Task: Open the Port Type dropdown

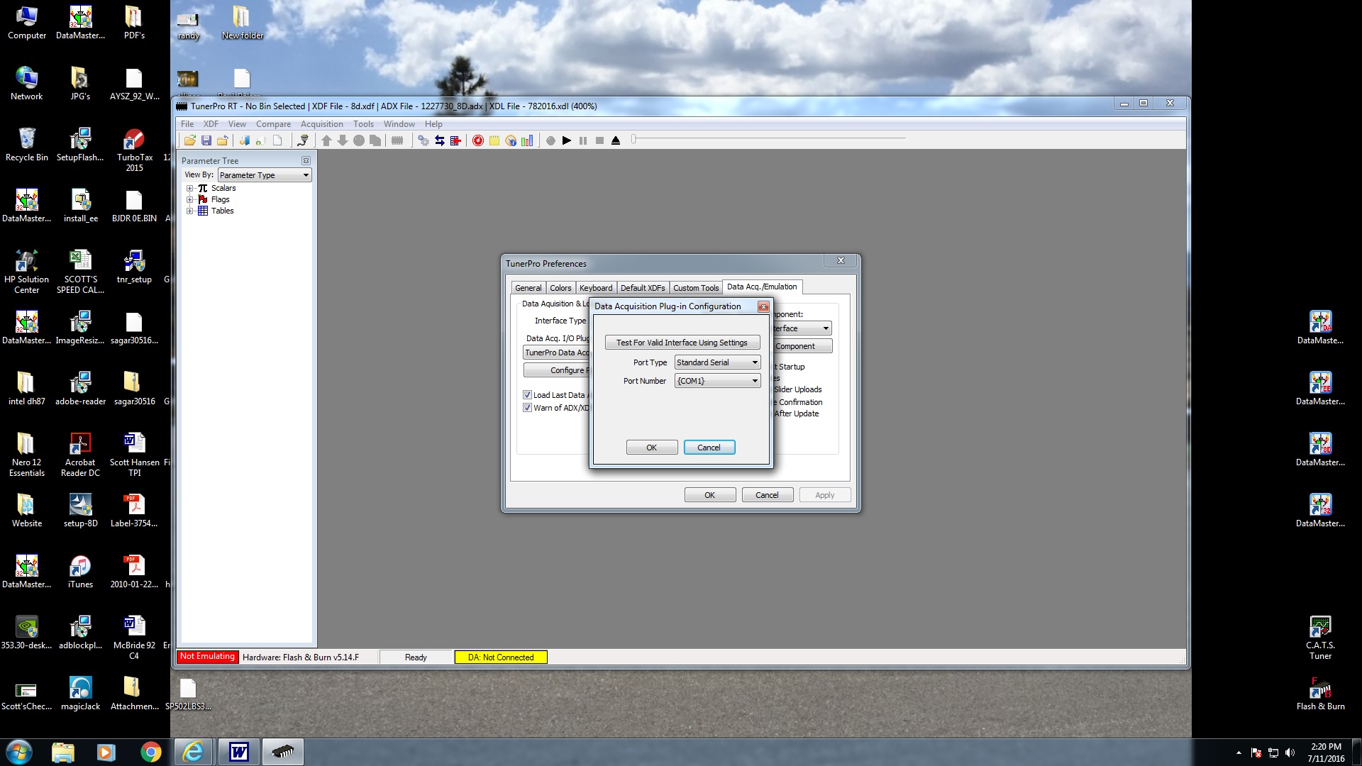Action: pos(717,362)
